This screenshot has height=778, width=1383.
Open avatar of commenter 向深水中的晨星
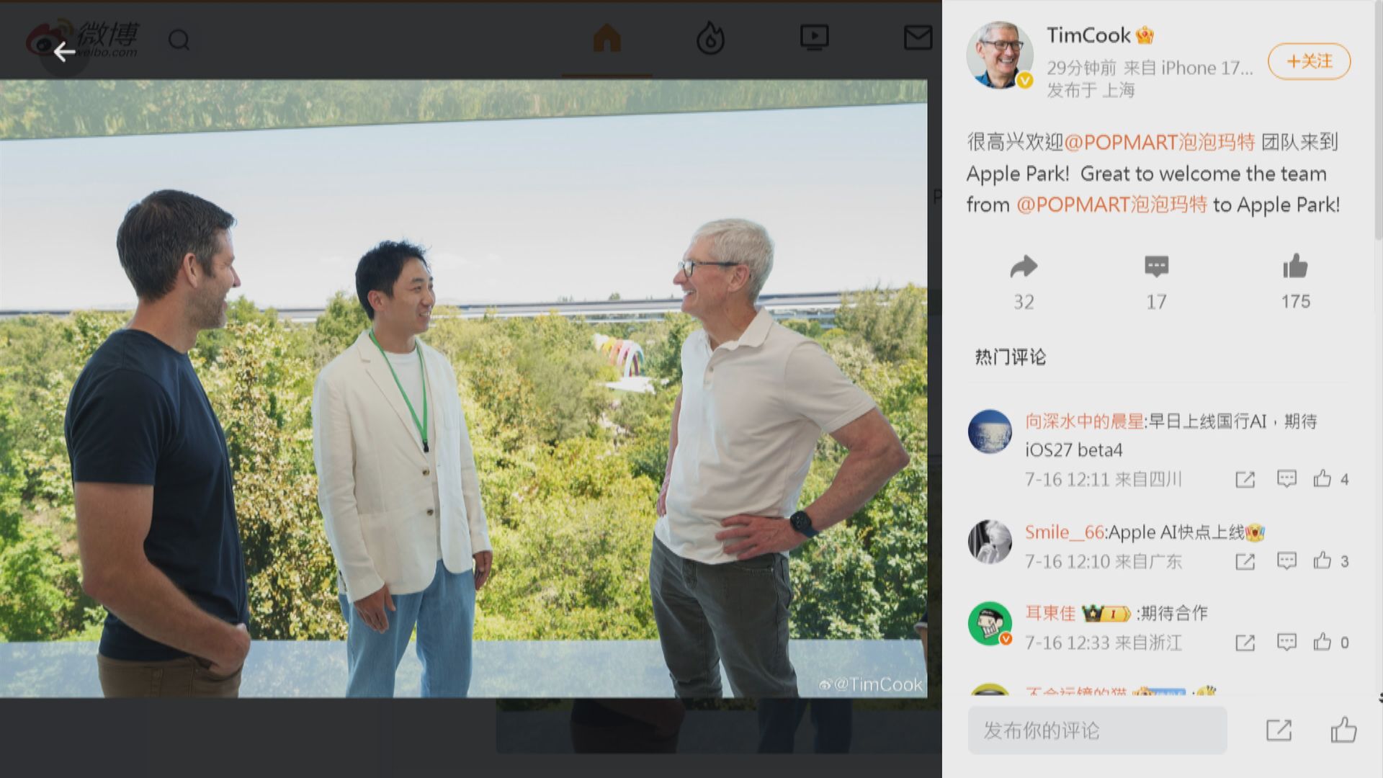click(990, 432)
